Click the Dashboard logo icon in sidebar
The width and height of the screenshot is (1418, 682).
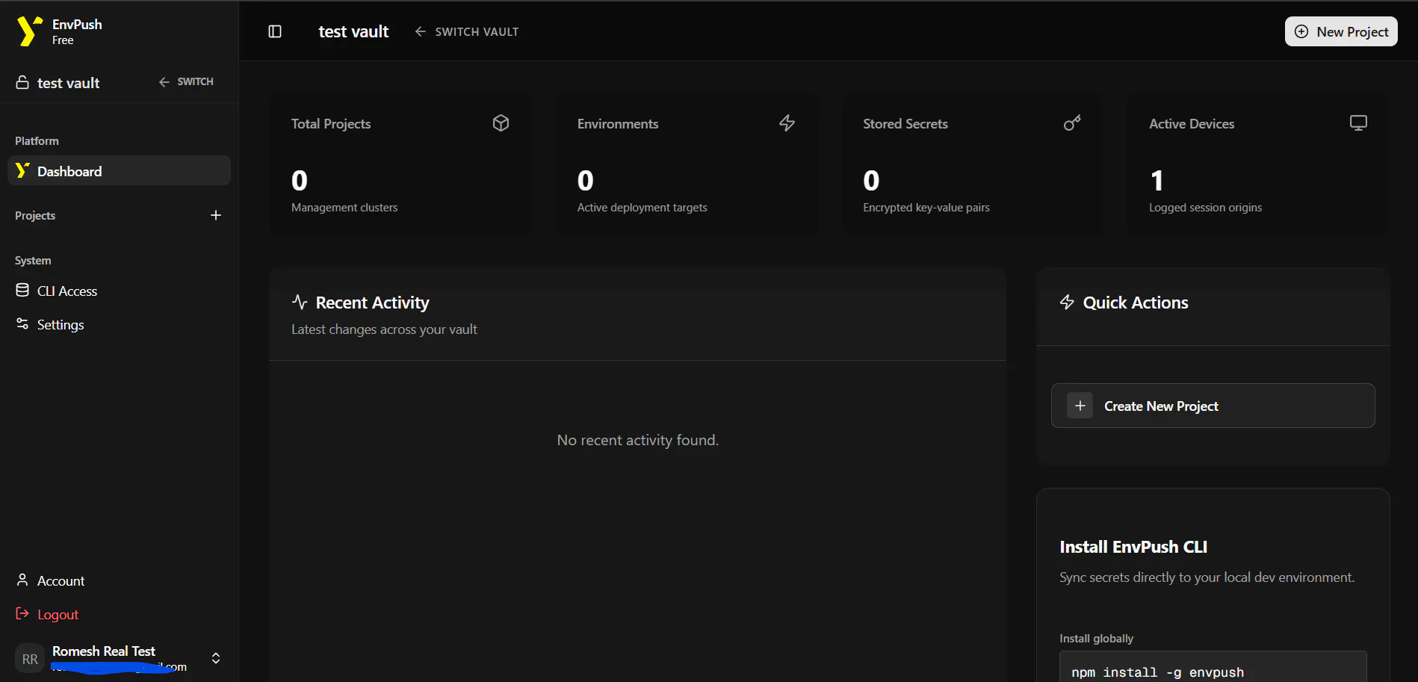click(x=22, y=171)
